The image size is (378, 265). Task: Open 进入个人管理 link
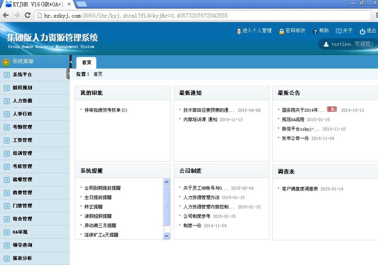[x=257, y=31]
